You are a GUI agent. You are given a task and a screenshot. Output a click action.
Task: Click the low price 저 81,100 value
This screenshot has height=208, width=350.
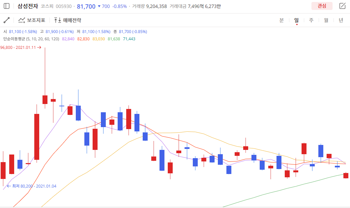pyautogui.click(x=94, y=32)
